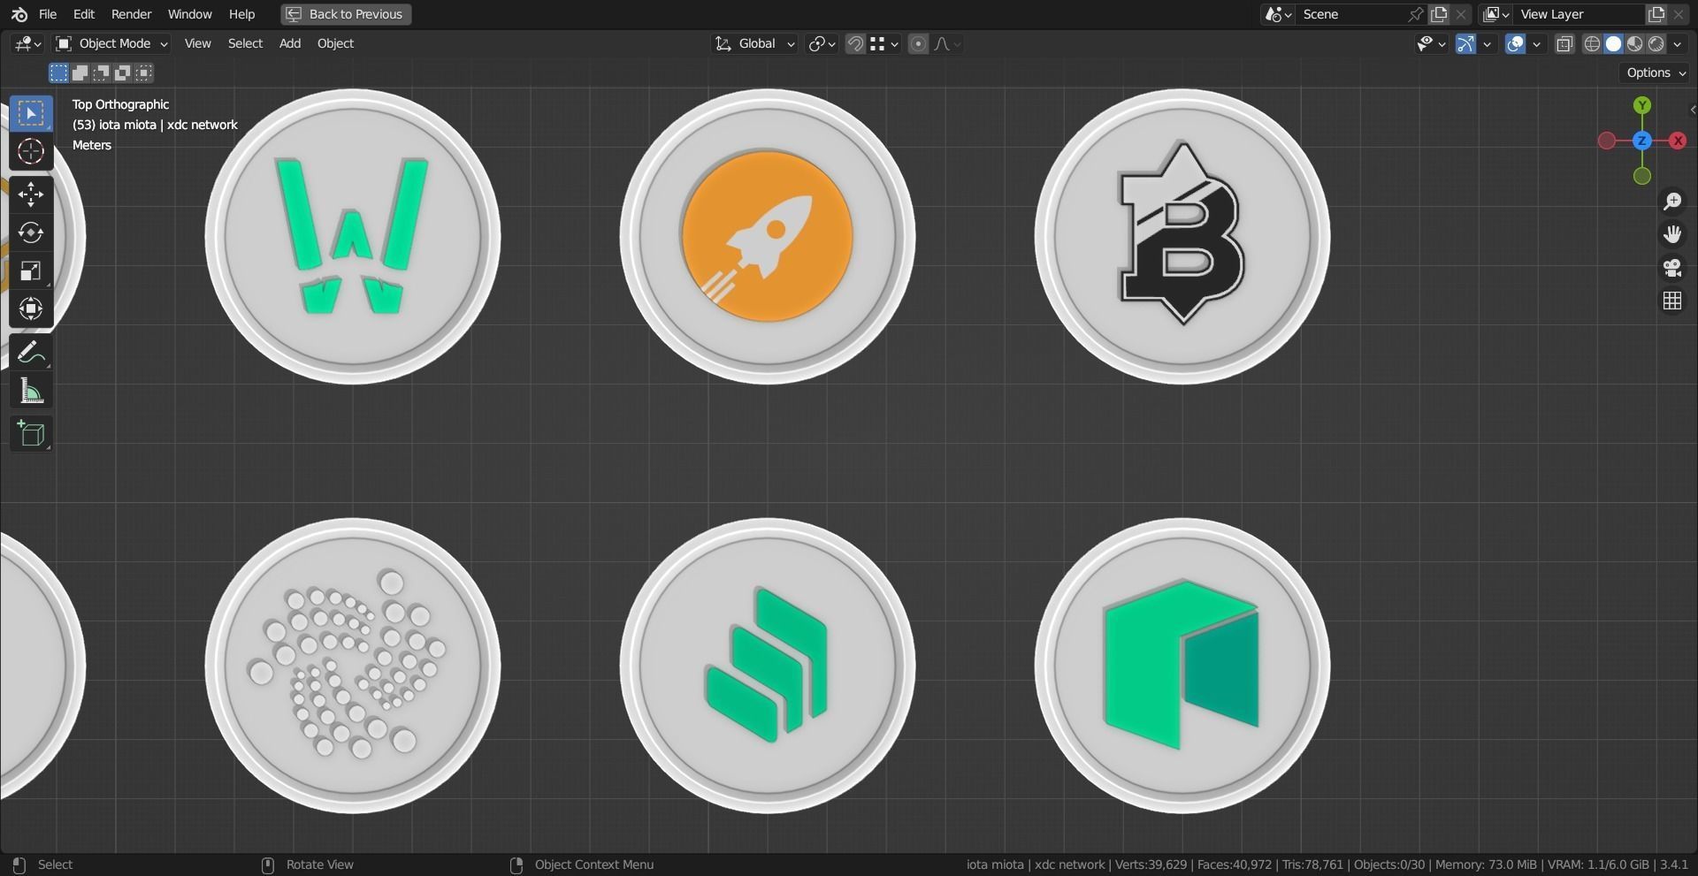
Task: Click the green Y axis gizmo
Action: pyautogui.click(x=1642, y=105)
